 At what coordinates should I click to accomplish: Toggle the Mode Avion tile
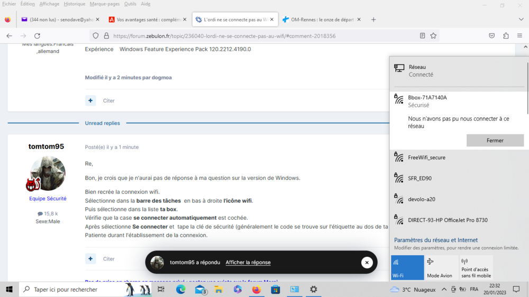(x=442, y=267)
